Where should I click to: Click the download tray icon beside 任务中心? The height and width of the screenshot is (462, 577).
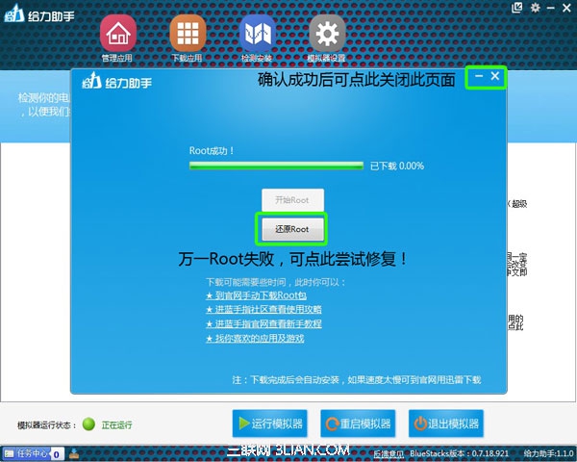74,453
